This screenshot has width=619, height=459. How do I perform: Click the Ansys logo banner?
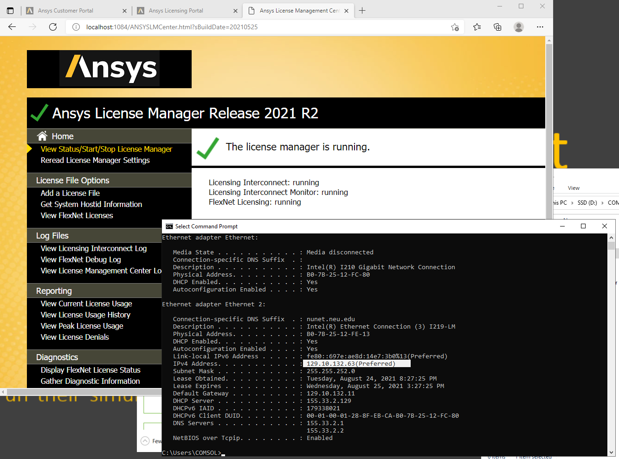[109, 69]
